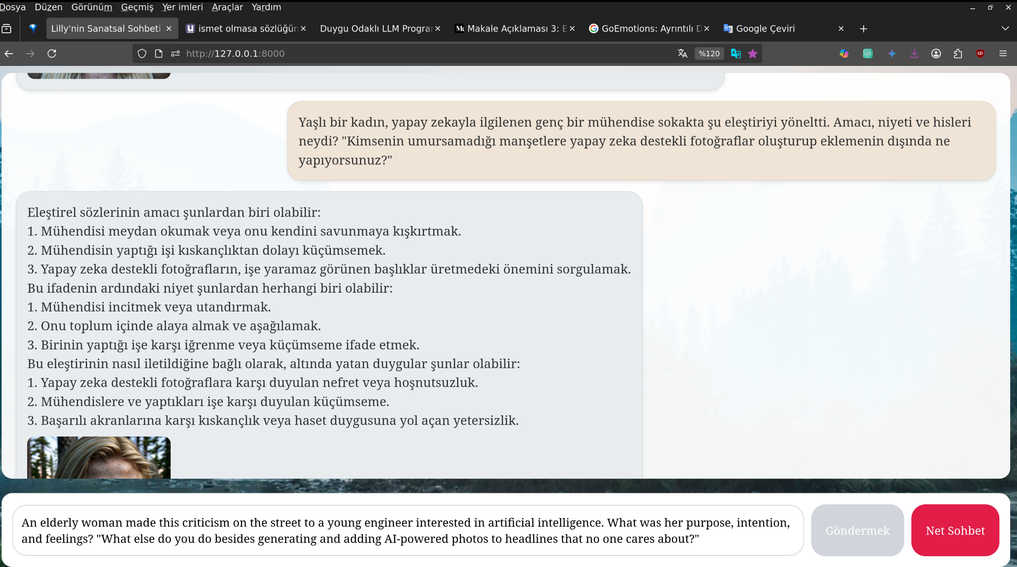Open the Yardım menu
This screenshot has height=567, width=1017.
(x=266, y=7)
